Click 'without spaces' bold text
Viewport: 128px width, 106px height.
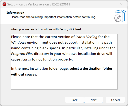[x=24, y=74]
